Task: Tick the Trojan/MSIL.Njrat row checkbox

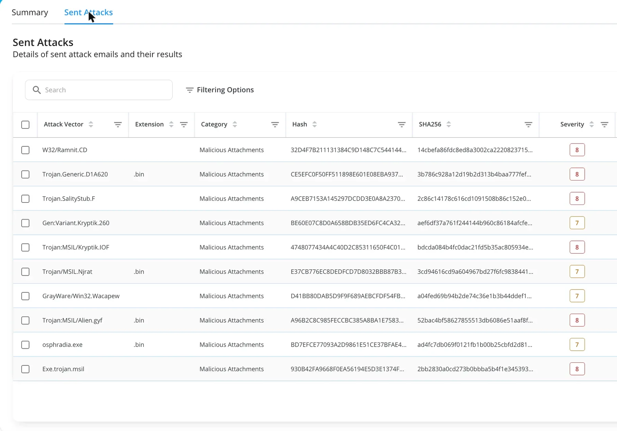Action: click(25, 272)
